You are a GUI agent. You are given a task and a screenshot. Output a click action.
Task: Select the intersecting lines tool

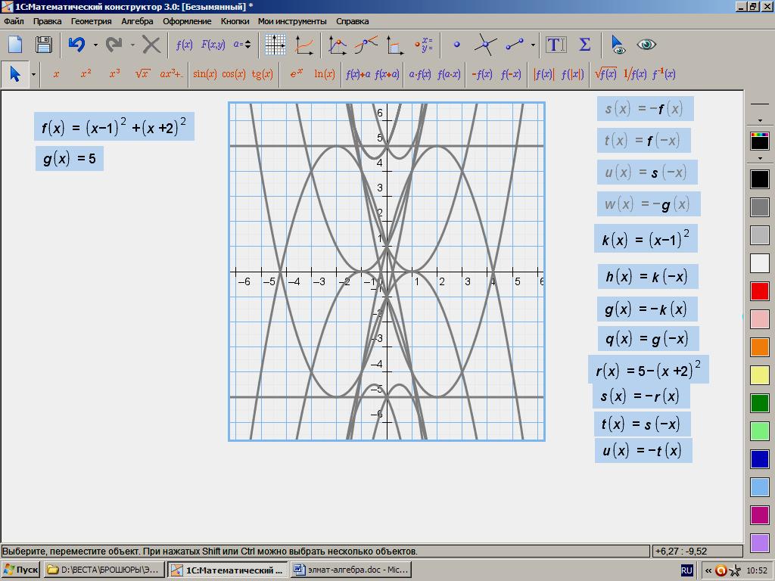tap(485, 45)
